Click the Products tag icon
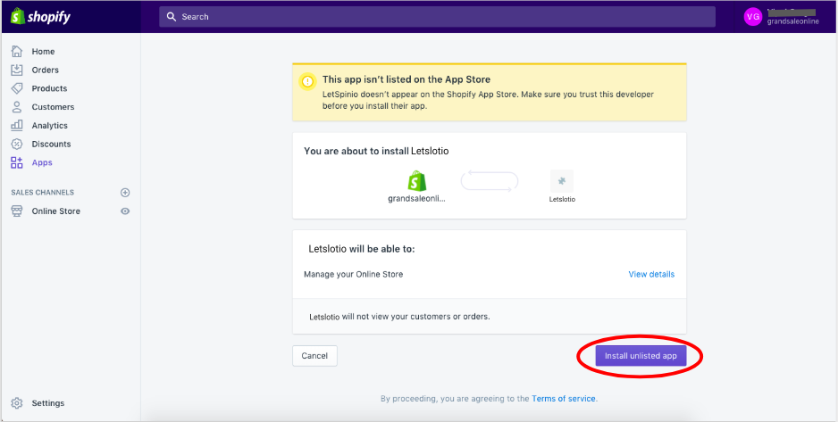The image size is (838, 422). point(17,88)
